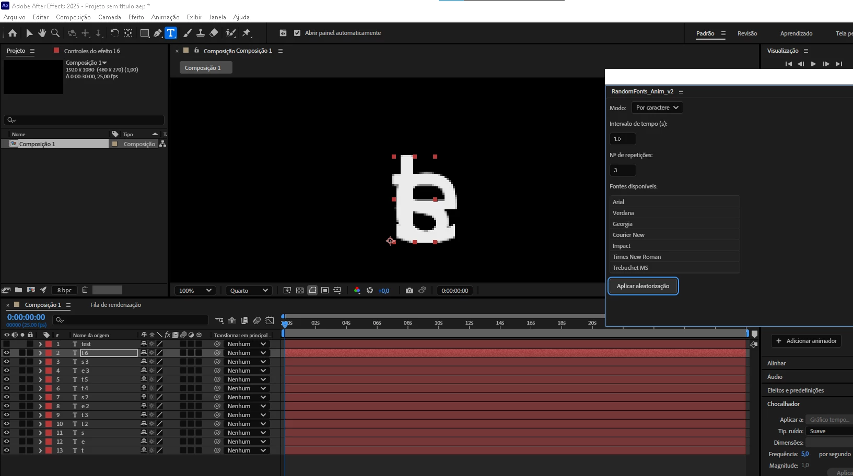
Task: Click 'Adicionar animador' button
Action: (806, 341)
